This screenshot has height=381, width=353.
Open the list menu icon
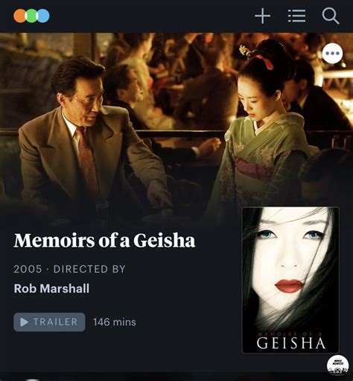[x=296, y=16]
